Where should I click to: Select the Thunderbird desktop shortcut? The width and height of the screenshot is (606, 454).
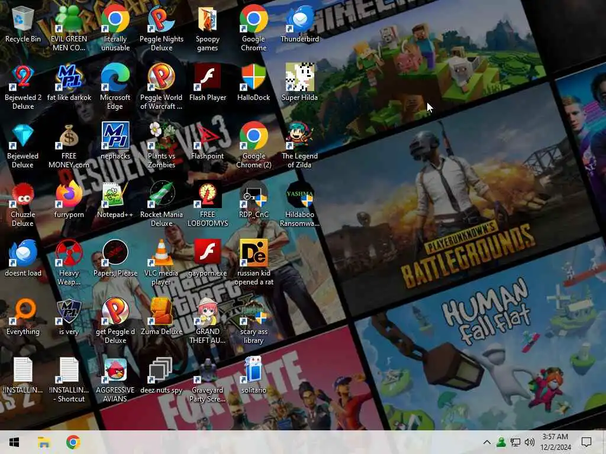click(x=300, y=20)
